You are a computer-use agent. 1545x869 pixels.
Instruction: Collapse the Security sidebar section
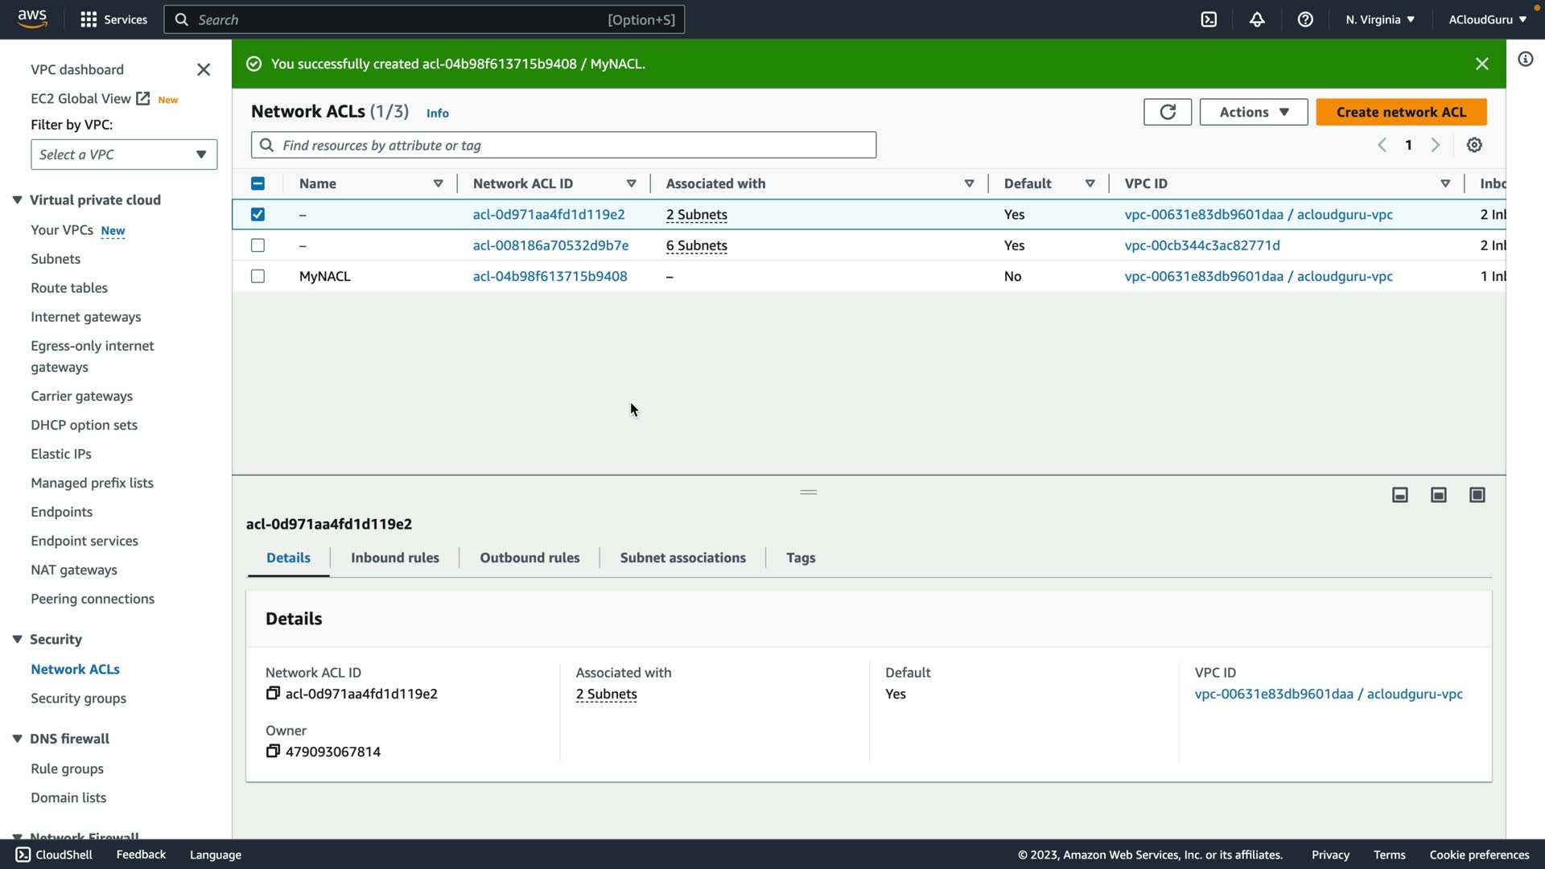click(x=17, y=639)
